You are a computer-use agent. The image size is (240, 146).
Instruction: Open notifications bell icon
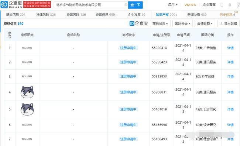coord(230,5)
